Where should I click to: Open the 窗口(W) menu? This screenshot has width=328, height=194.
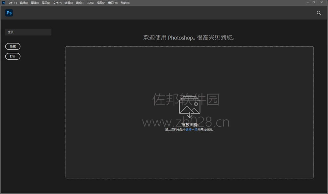click(113, 3)
